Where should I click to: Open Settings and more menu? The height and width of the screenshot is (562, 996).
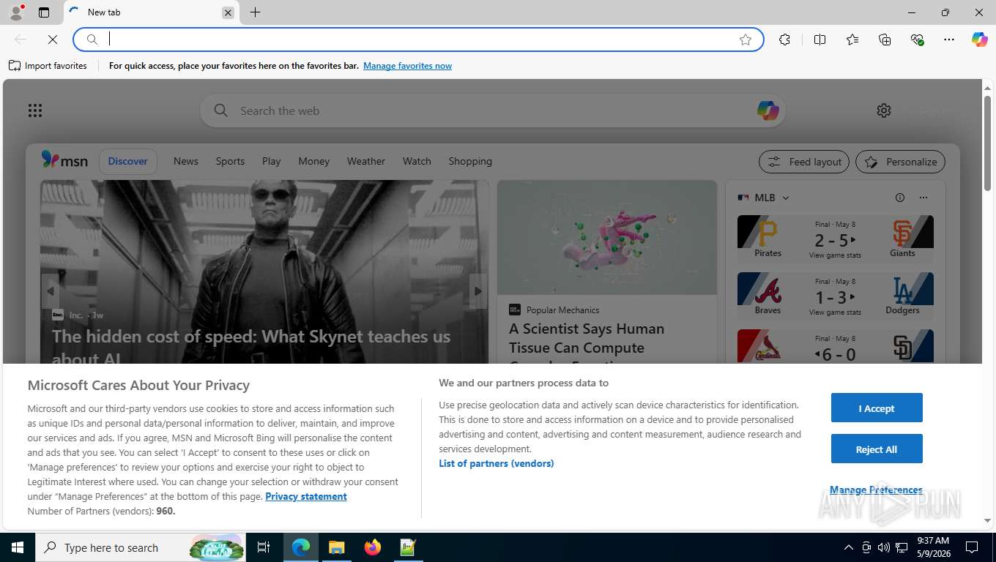pos(949,40)
